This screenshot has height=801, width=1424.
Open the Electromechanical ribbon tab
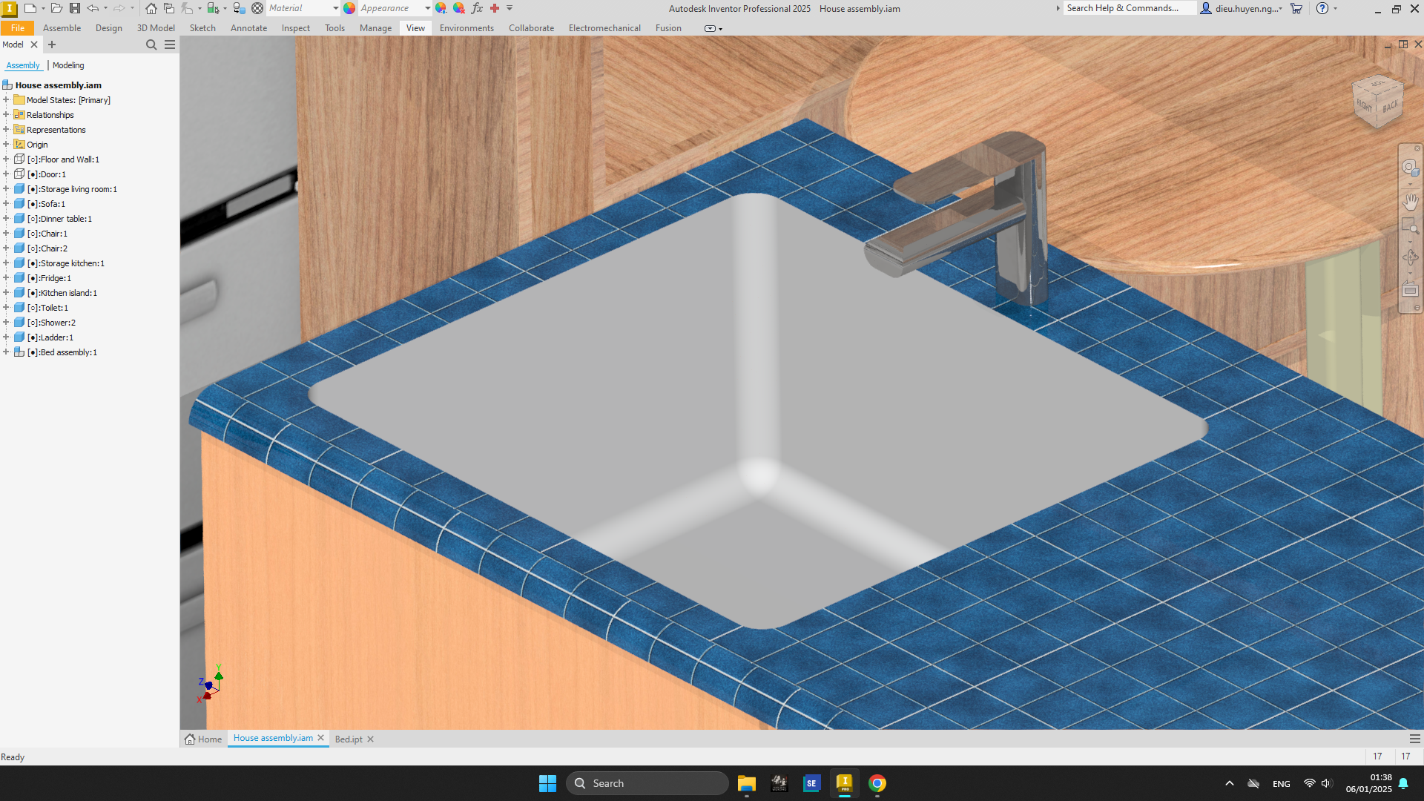point(604,28)
